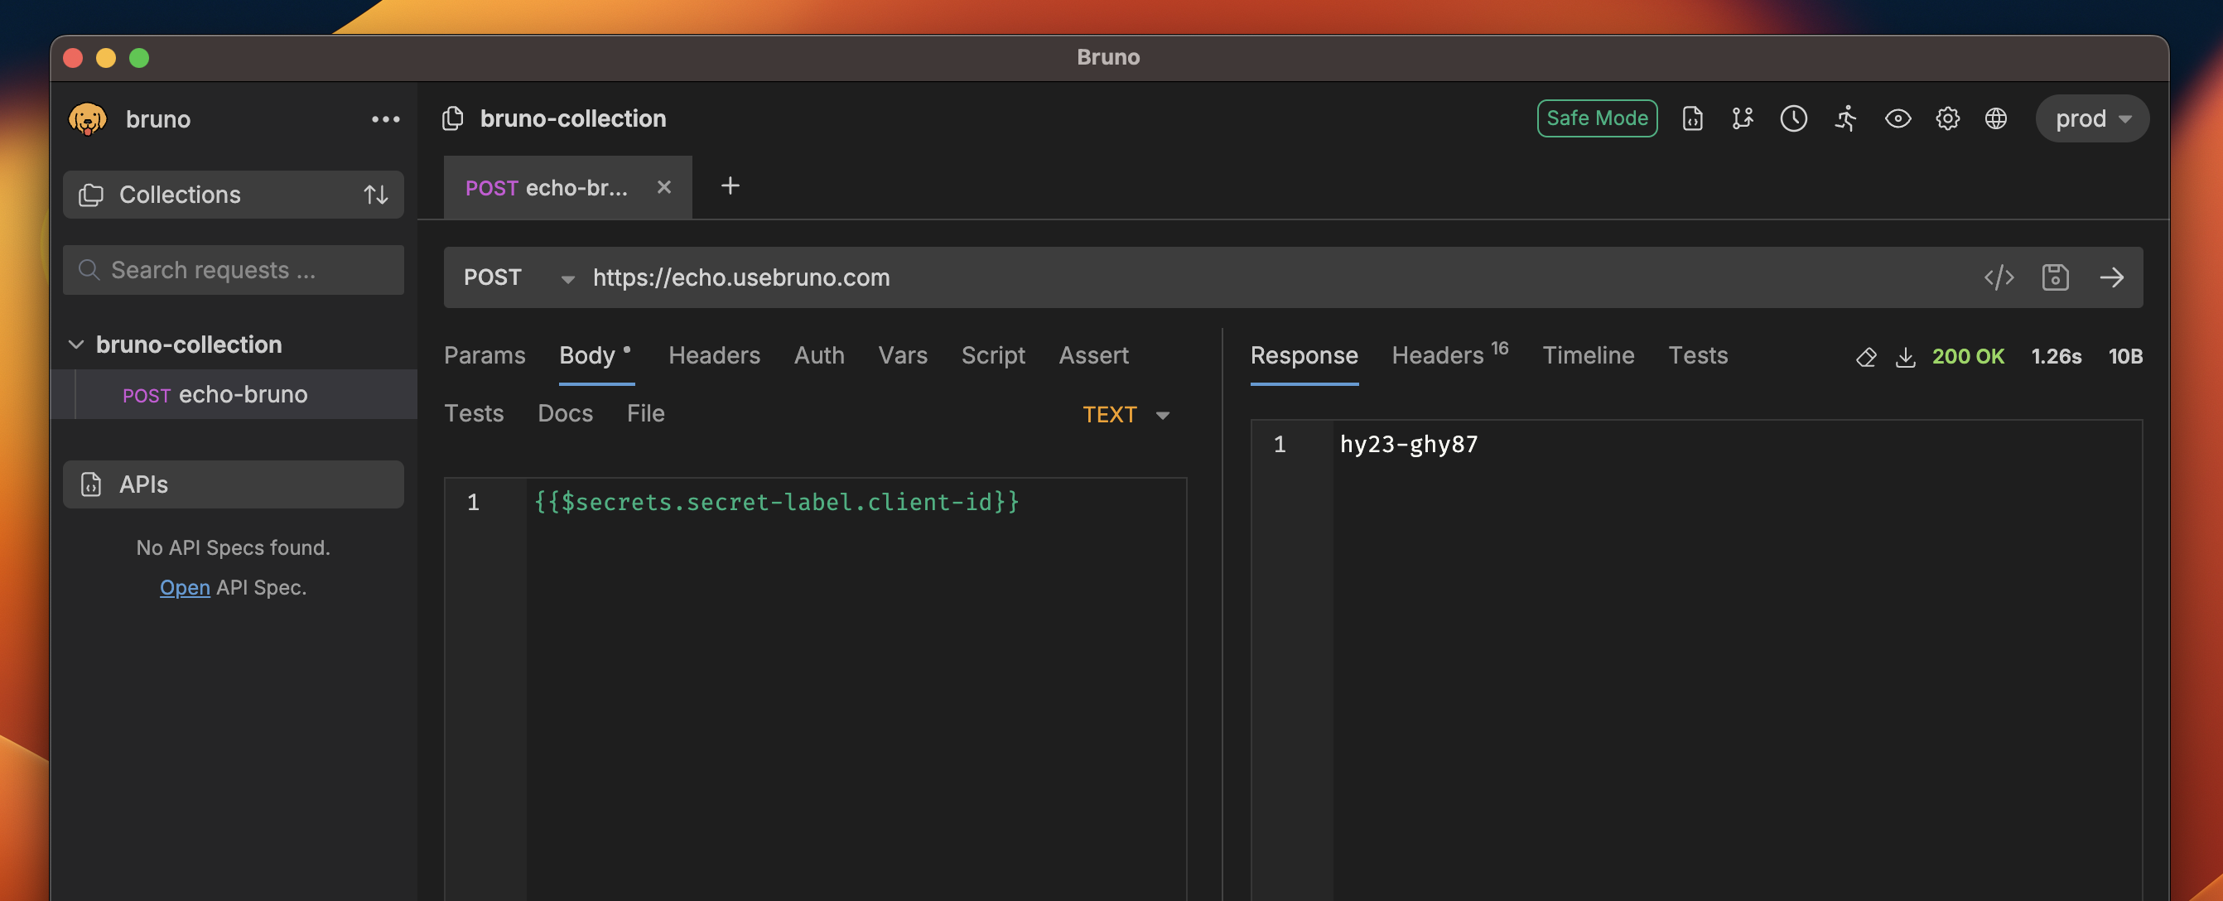
Task: Clear response with the eraser icon
Action: [1866, 356]
